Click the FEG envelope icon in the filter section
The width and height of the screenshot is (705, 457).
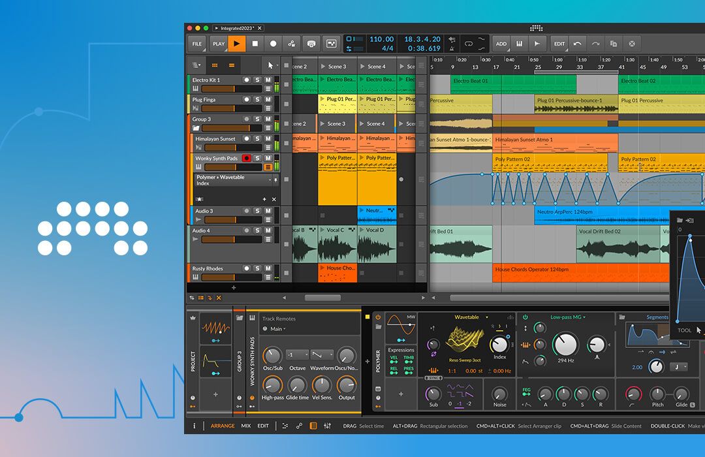pyautogui.click(x=526, y=390)
